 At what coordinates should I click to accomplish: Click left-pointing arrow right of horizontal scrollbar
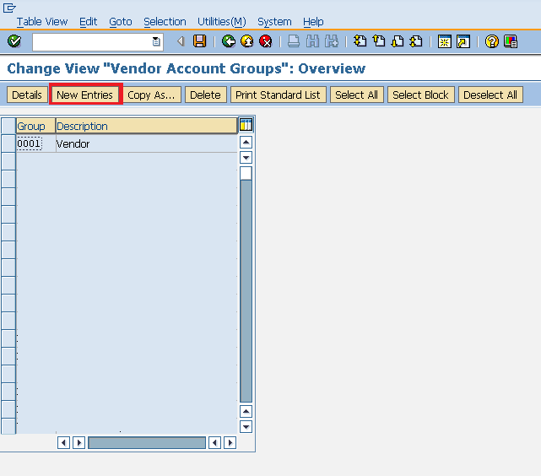click(214, 442)
